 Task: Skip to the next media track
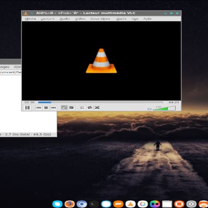(54, 108)
